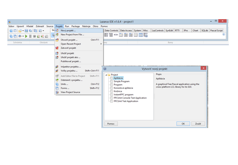Choose Uložiť projekt ako entry
The height and width of the screenshot is (165, 238).
(79, 57)
